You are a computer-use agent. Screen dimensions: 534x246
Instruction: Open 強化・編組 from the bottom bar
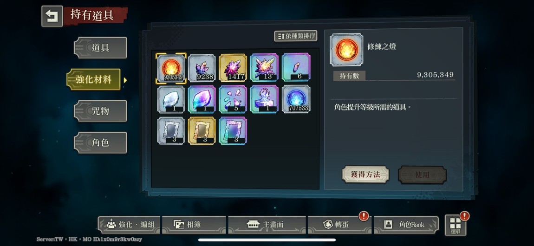(x=129, y=225)
